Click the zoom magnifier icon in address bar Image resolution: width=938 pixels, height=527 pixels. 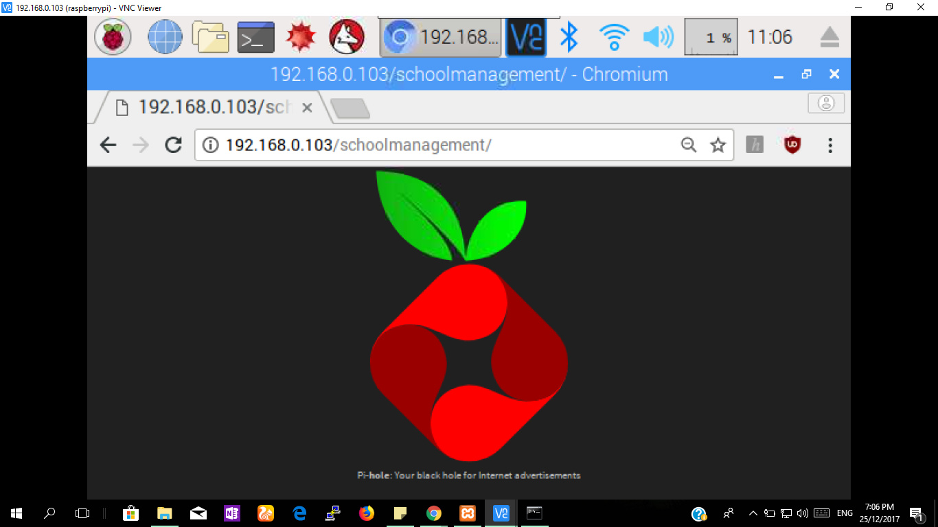click(688, 145)
